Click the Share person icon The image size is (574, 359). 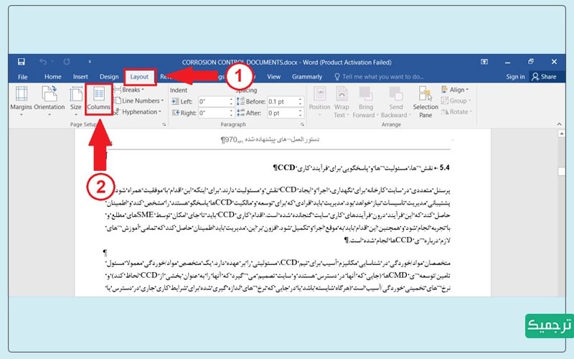pos(535,77)
